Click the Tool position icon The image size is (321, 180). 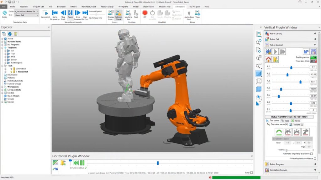136,13
